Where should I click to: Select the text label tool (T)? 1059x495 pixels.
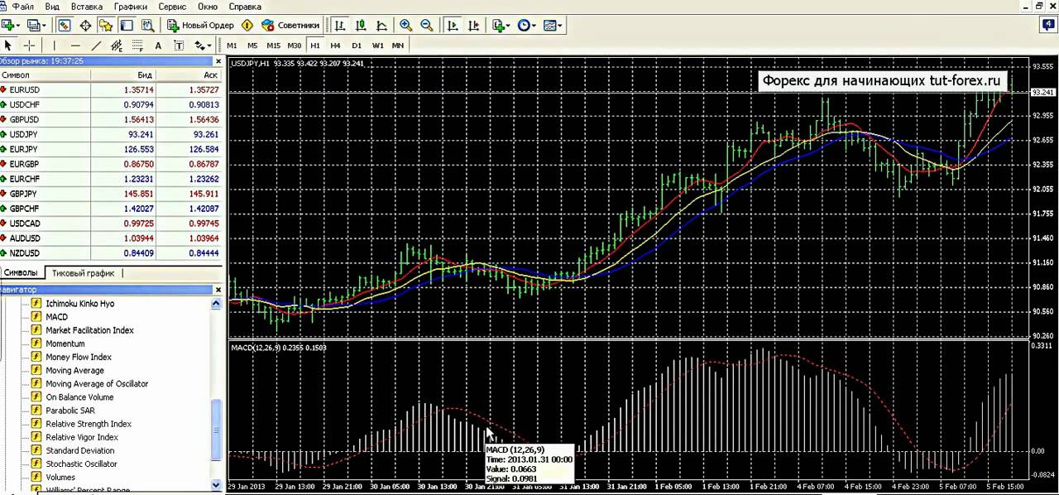point(179,46)
